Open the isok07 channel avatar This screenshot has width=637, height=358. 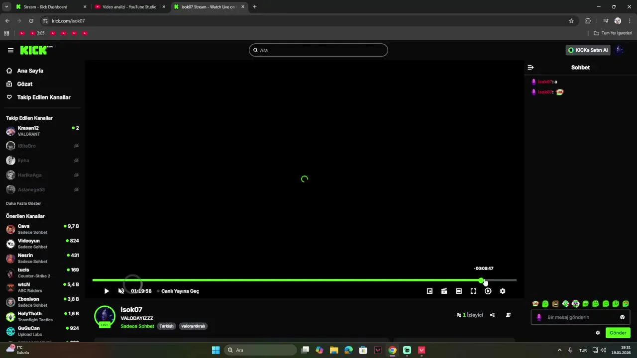point(105,316)
